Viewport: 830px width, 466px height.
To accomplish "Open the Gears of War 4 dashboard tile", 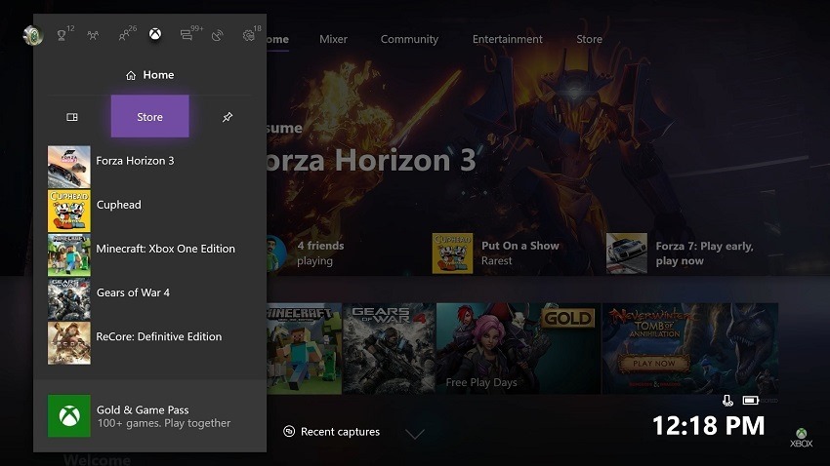I will pos(389,348).
